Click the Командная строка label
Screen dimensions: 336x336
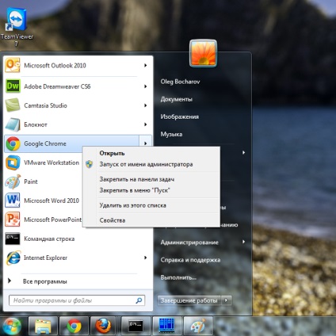coord(49,239)
